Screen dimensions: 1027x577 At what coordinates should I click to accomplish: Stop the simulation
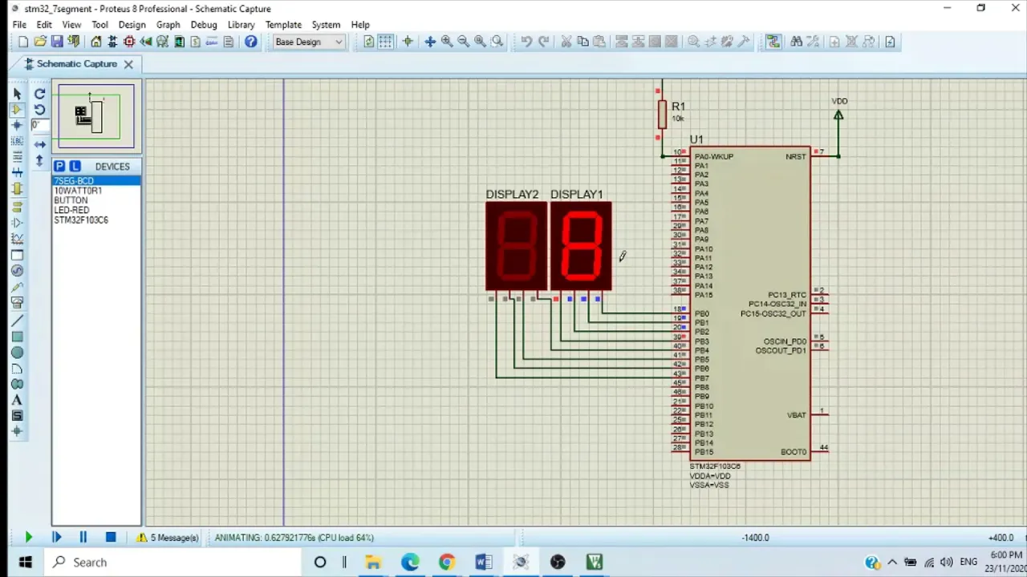click(x=111, y=538)
